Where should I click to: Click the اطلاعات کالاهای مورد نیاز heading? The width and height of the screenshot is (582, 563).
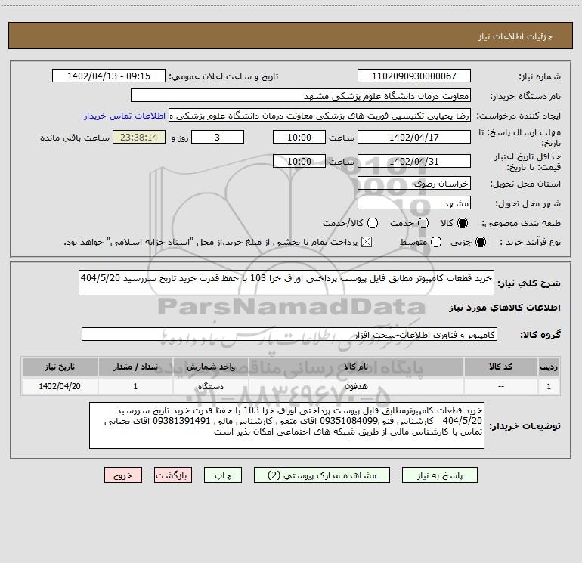pyautogui.click(x=504, y=308)
